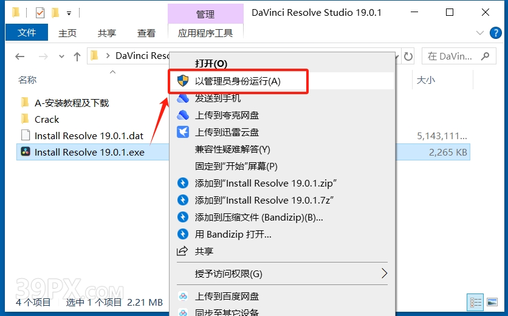
Task: Switch to the 共享 ribbon tab
Action: click(x=107, y=33)
